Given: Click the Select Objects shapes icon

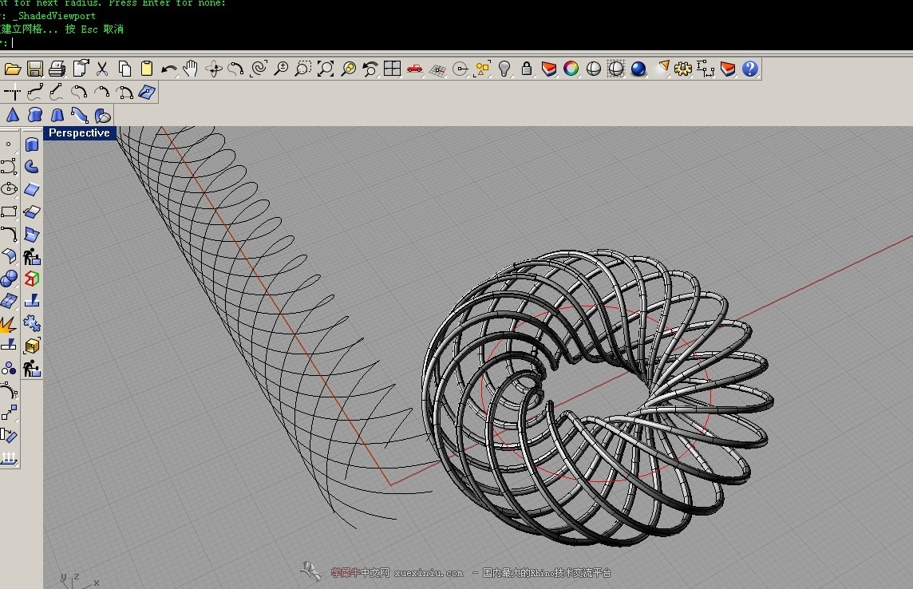Looking at the screenshot, I should pos(482,69).
